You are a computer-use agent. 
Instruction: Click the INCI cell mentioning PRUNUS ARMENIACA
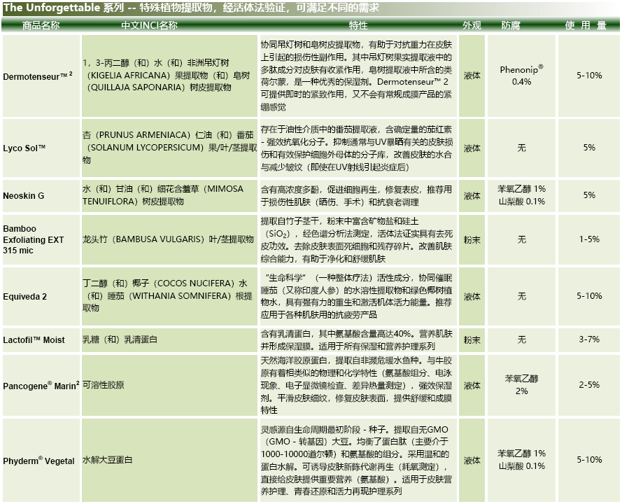point(170,147)
